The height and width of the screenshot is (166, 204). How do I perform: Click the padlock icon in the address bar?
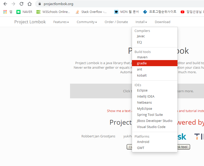(40, 4)
